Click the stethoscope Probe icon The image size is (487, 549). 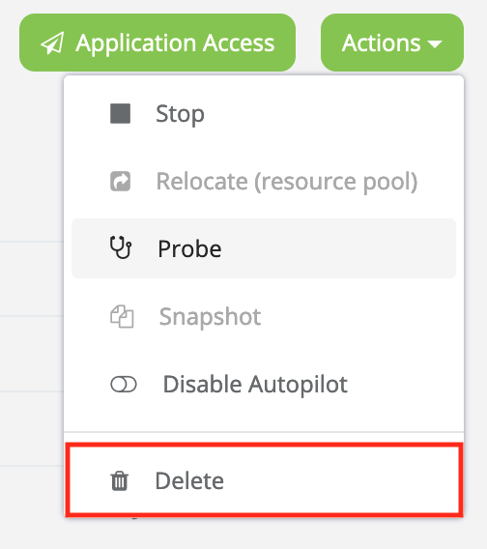point(121,247)
